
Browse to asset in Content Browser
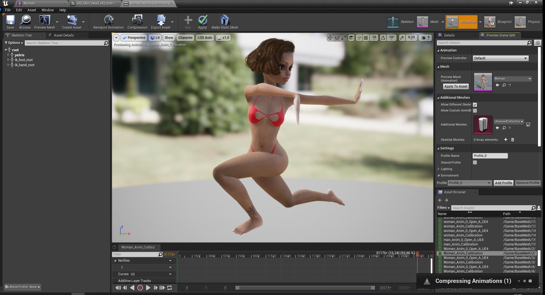[x=25, y=22]
